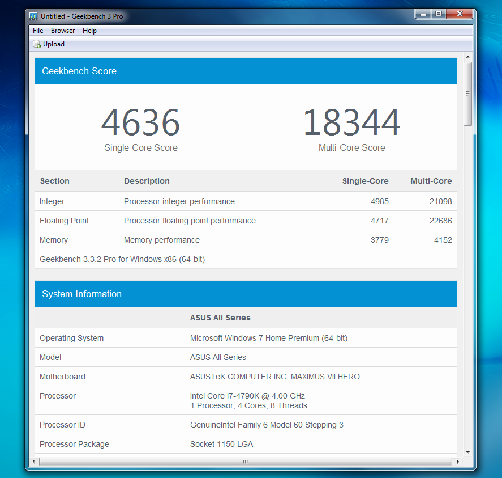Click the System Information header
502x478 pixels.
pos(246,294)
